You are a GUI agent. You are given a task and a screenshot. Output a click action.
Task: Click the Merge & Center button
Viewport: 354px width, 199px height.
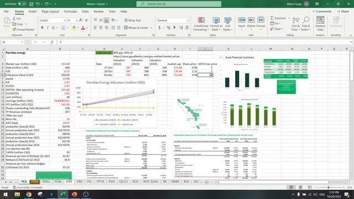[x=136, y=28]
